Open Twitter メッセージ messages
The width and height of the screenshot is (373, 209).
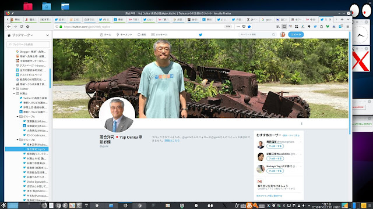coord(159,35)
